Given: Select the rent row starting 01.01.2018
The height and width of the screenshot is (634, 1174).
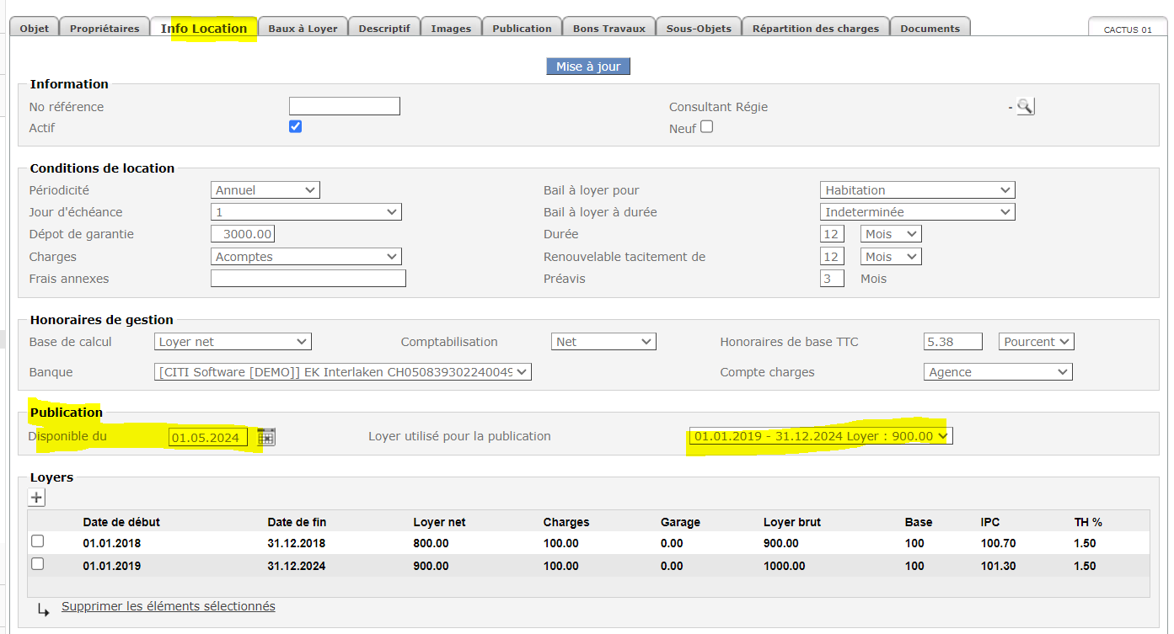Looking at the screenshot, I should 37,541.
